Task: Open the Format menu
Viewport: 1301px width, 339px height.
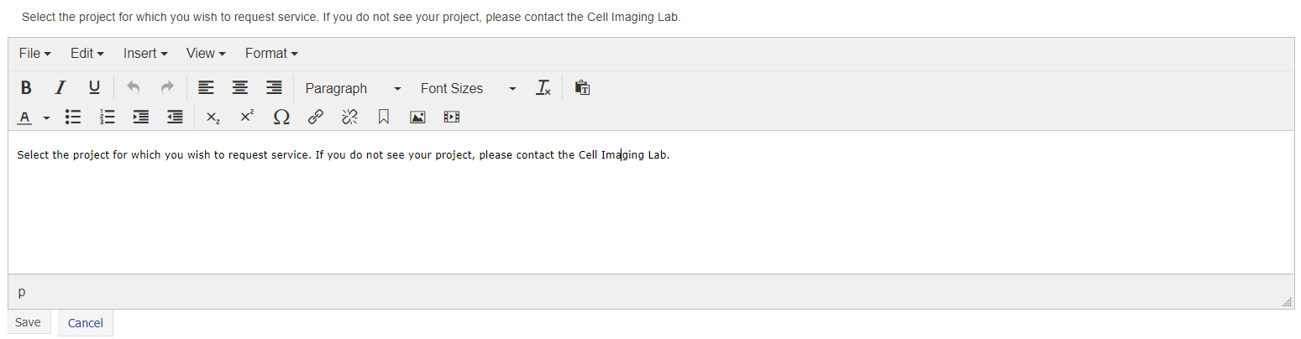Action: pyautogui.click(x=271, y=54)
